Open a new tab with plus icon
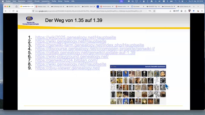 click(194, 6)
